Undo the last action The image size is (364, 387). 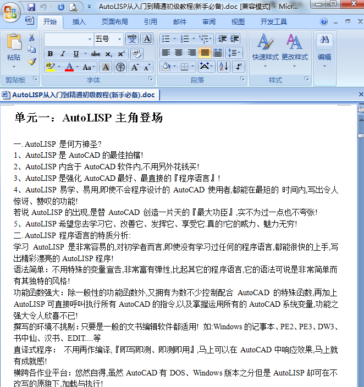[x=43, y=7]
